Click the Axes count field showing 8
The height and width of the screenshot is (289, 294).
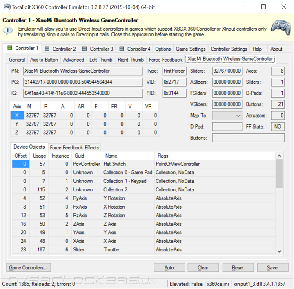278,71
